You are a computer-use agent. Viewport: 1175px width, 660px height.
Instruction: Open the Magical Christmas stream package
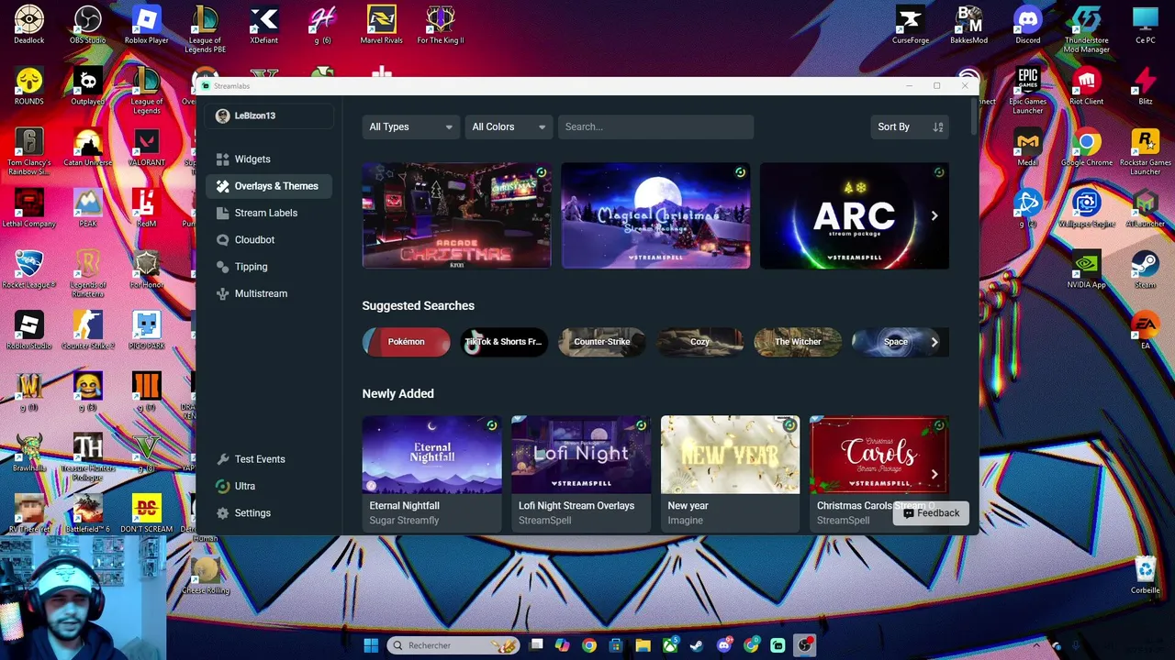pyautogui.click(x=655, y=215)
